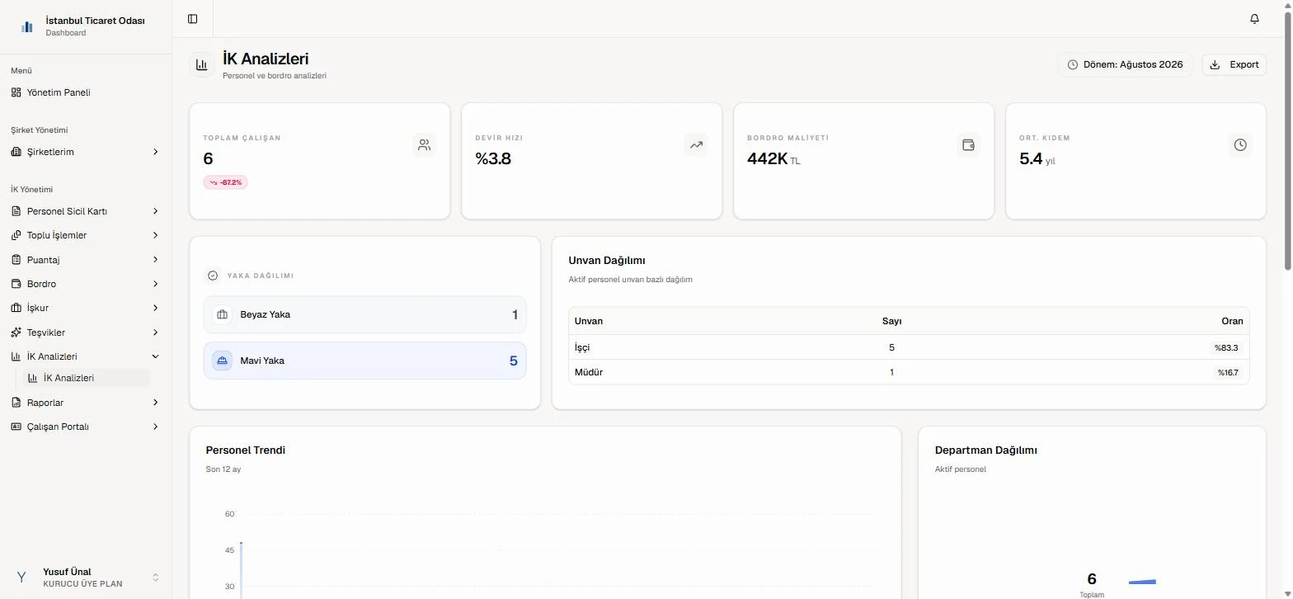Click the Mavi Yaka count 5
The height and width of the screenshot is (599, 1293).
[514, 361]
